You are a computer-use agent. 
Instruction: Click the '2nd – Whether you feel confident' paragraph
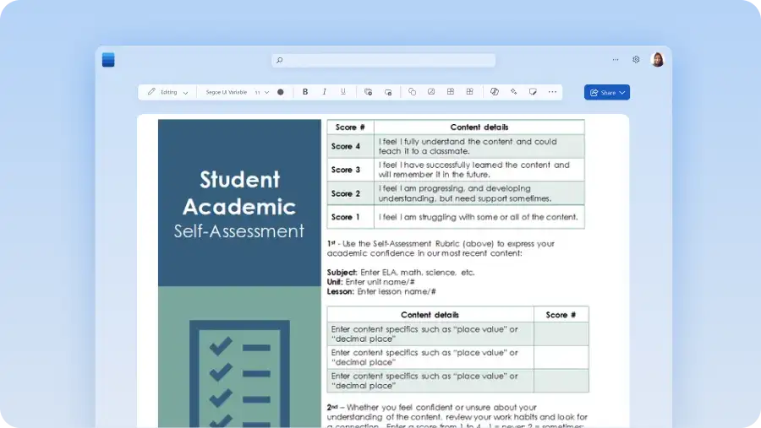[457, 416]
